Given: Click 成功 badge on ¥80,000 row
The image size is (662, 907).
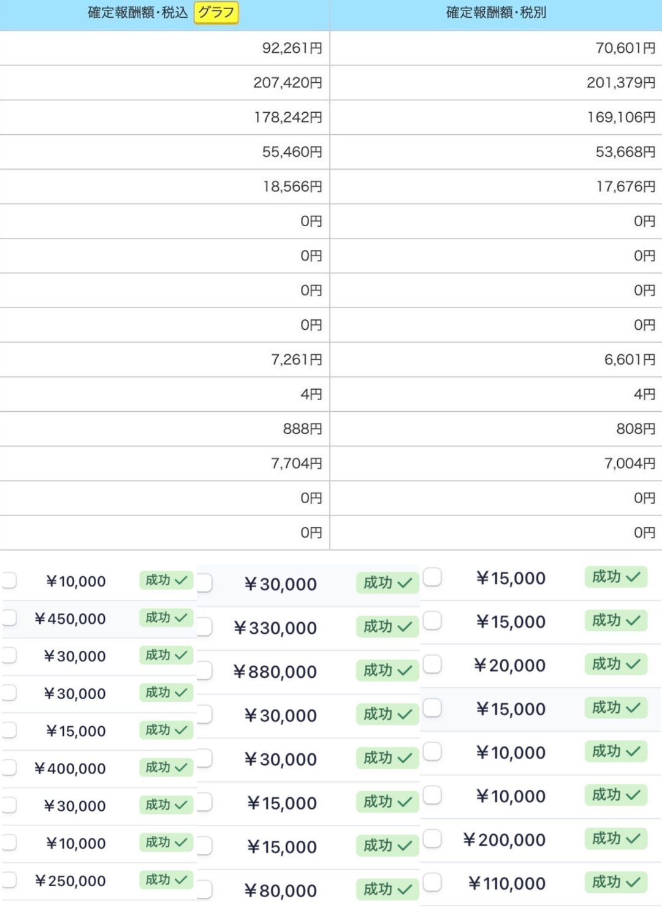Looking at the screenshot, I should (x=387, y=889).
